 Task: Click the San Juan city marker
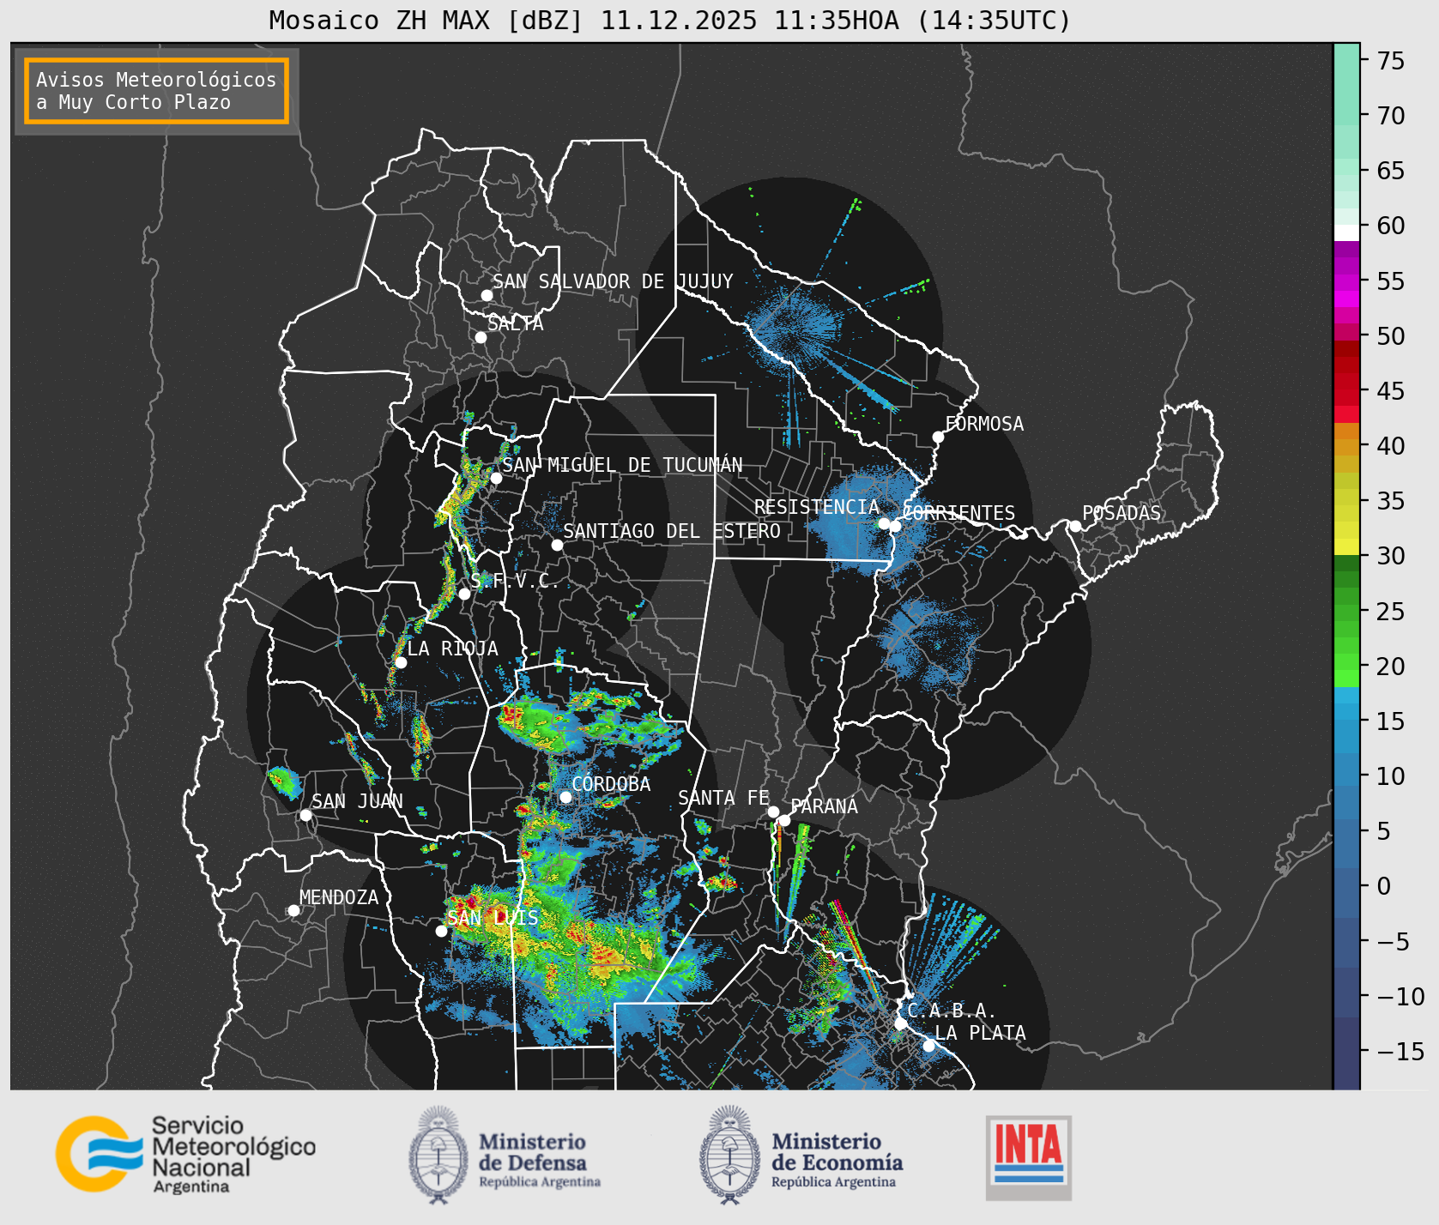(305, 815)
